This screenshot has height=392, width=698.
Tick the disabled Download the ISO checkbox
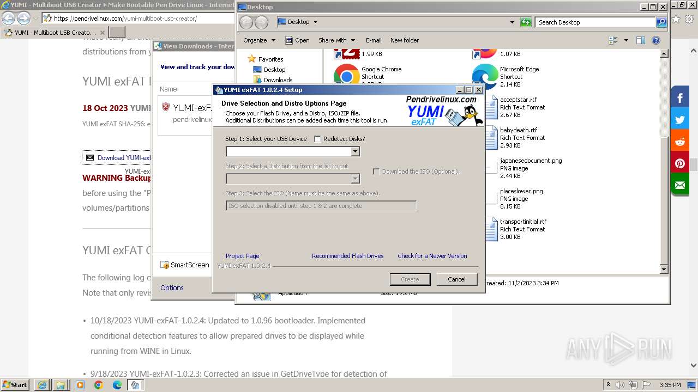click(376, 171)
